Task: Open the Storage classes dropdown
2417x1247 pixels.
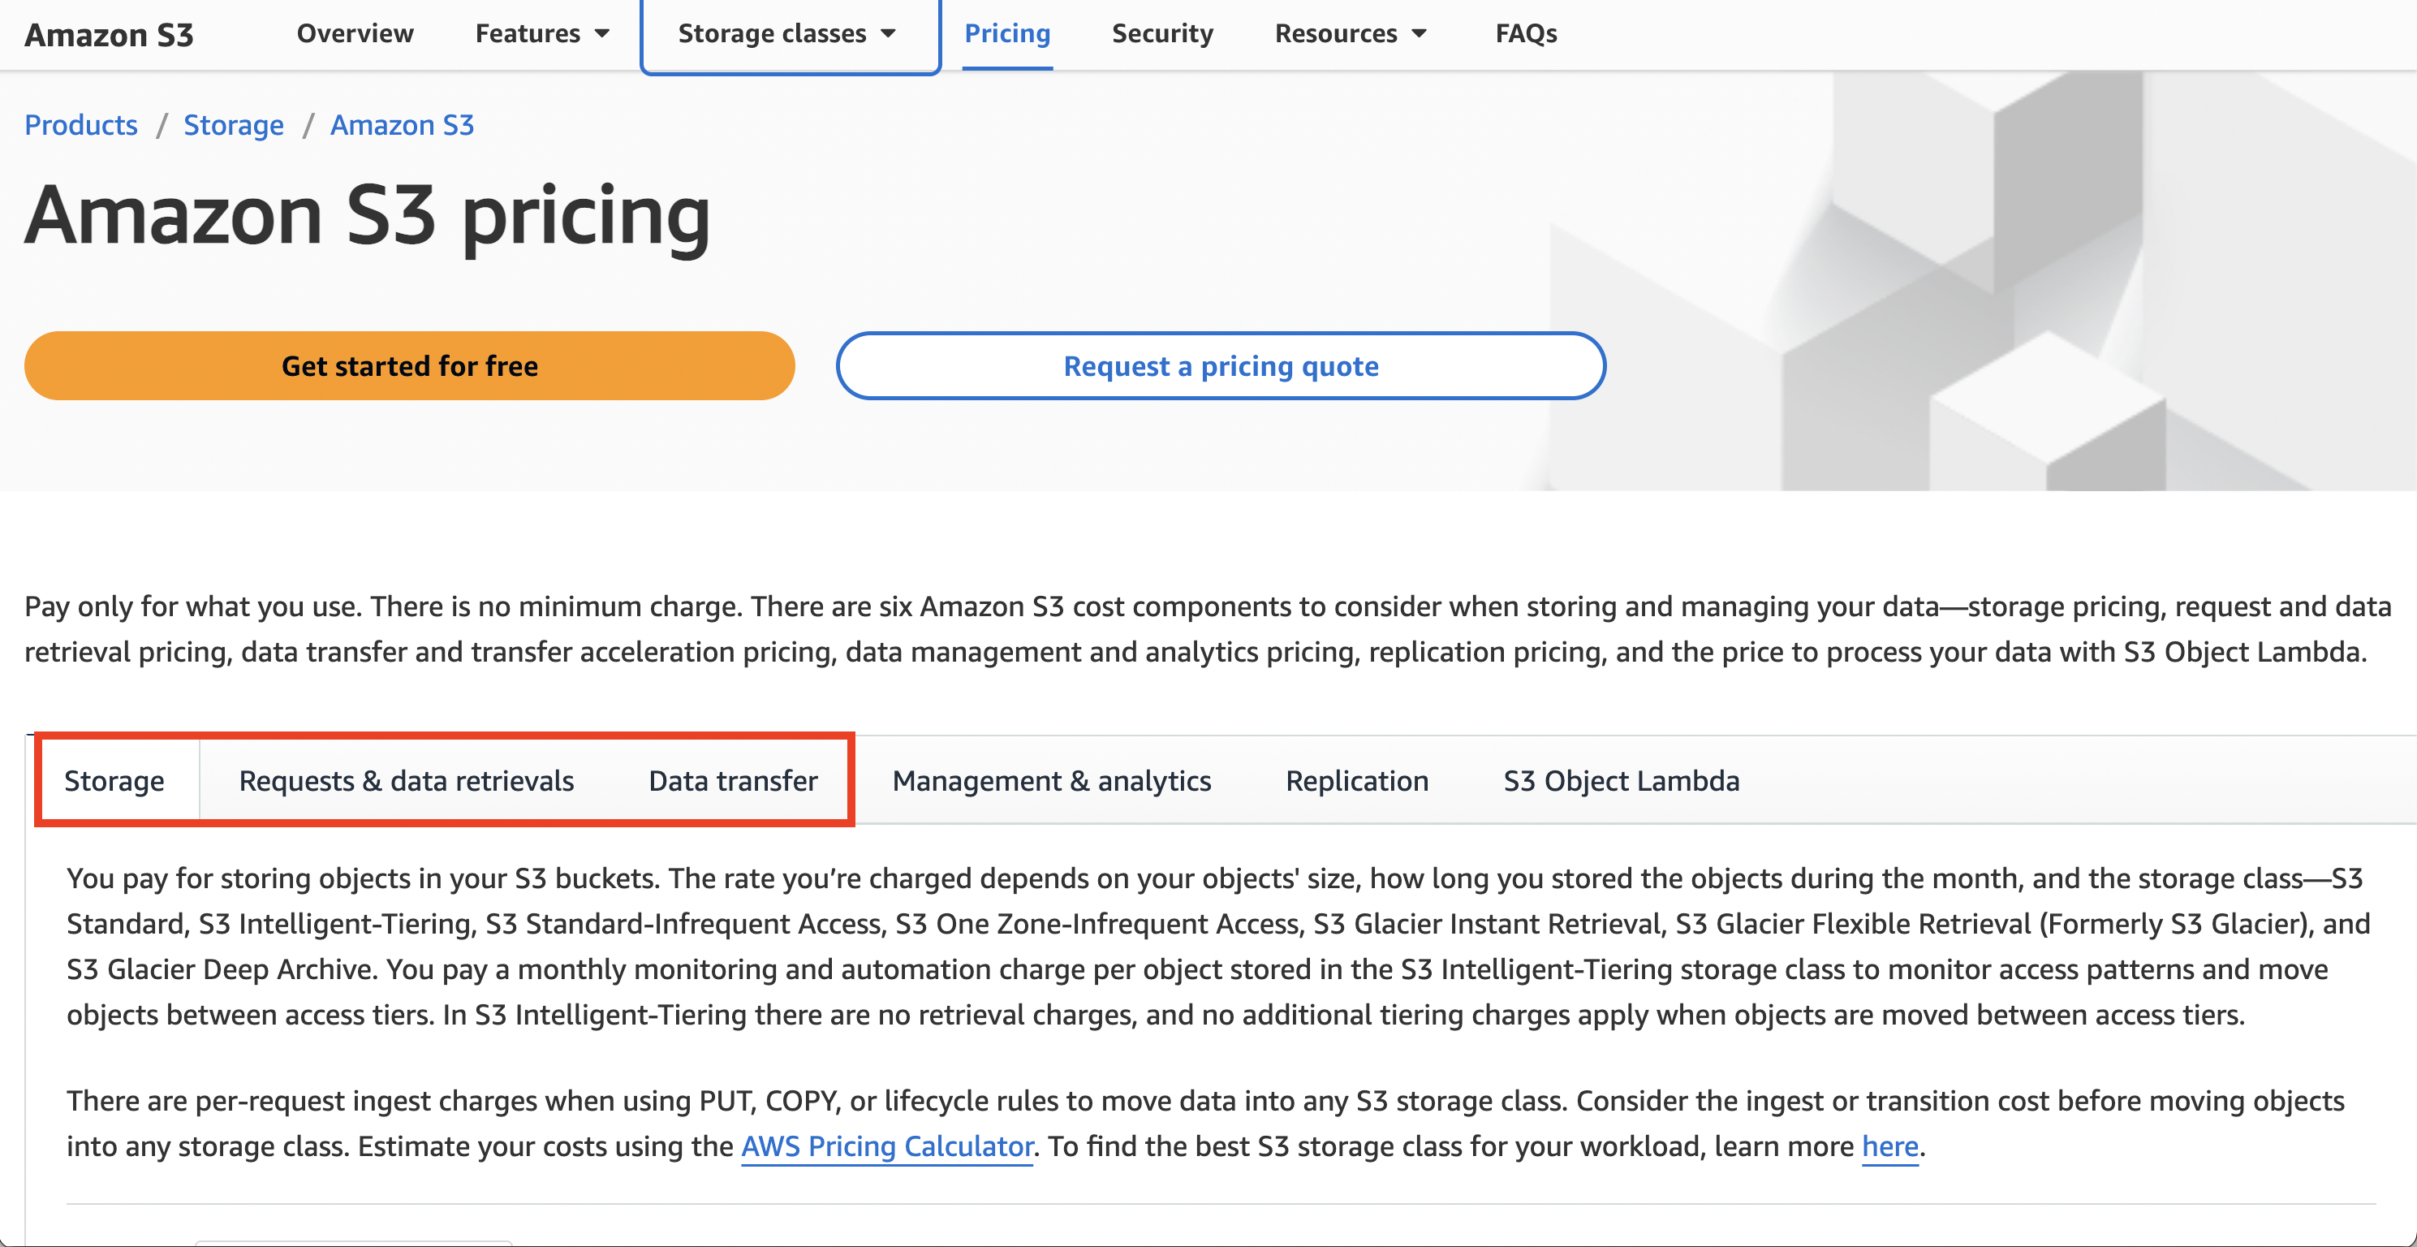Action: [788, 34]
